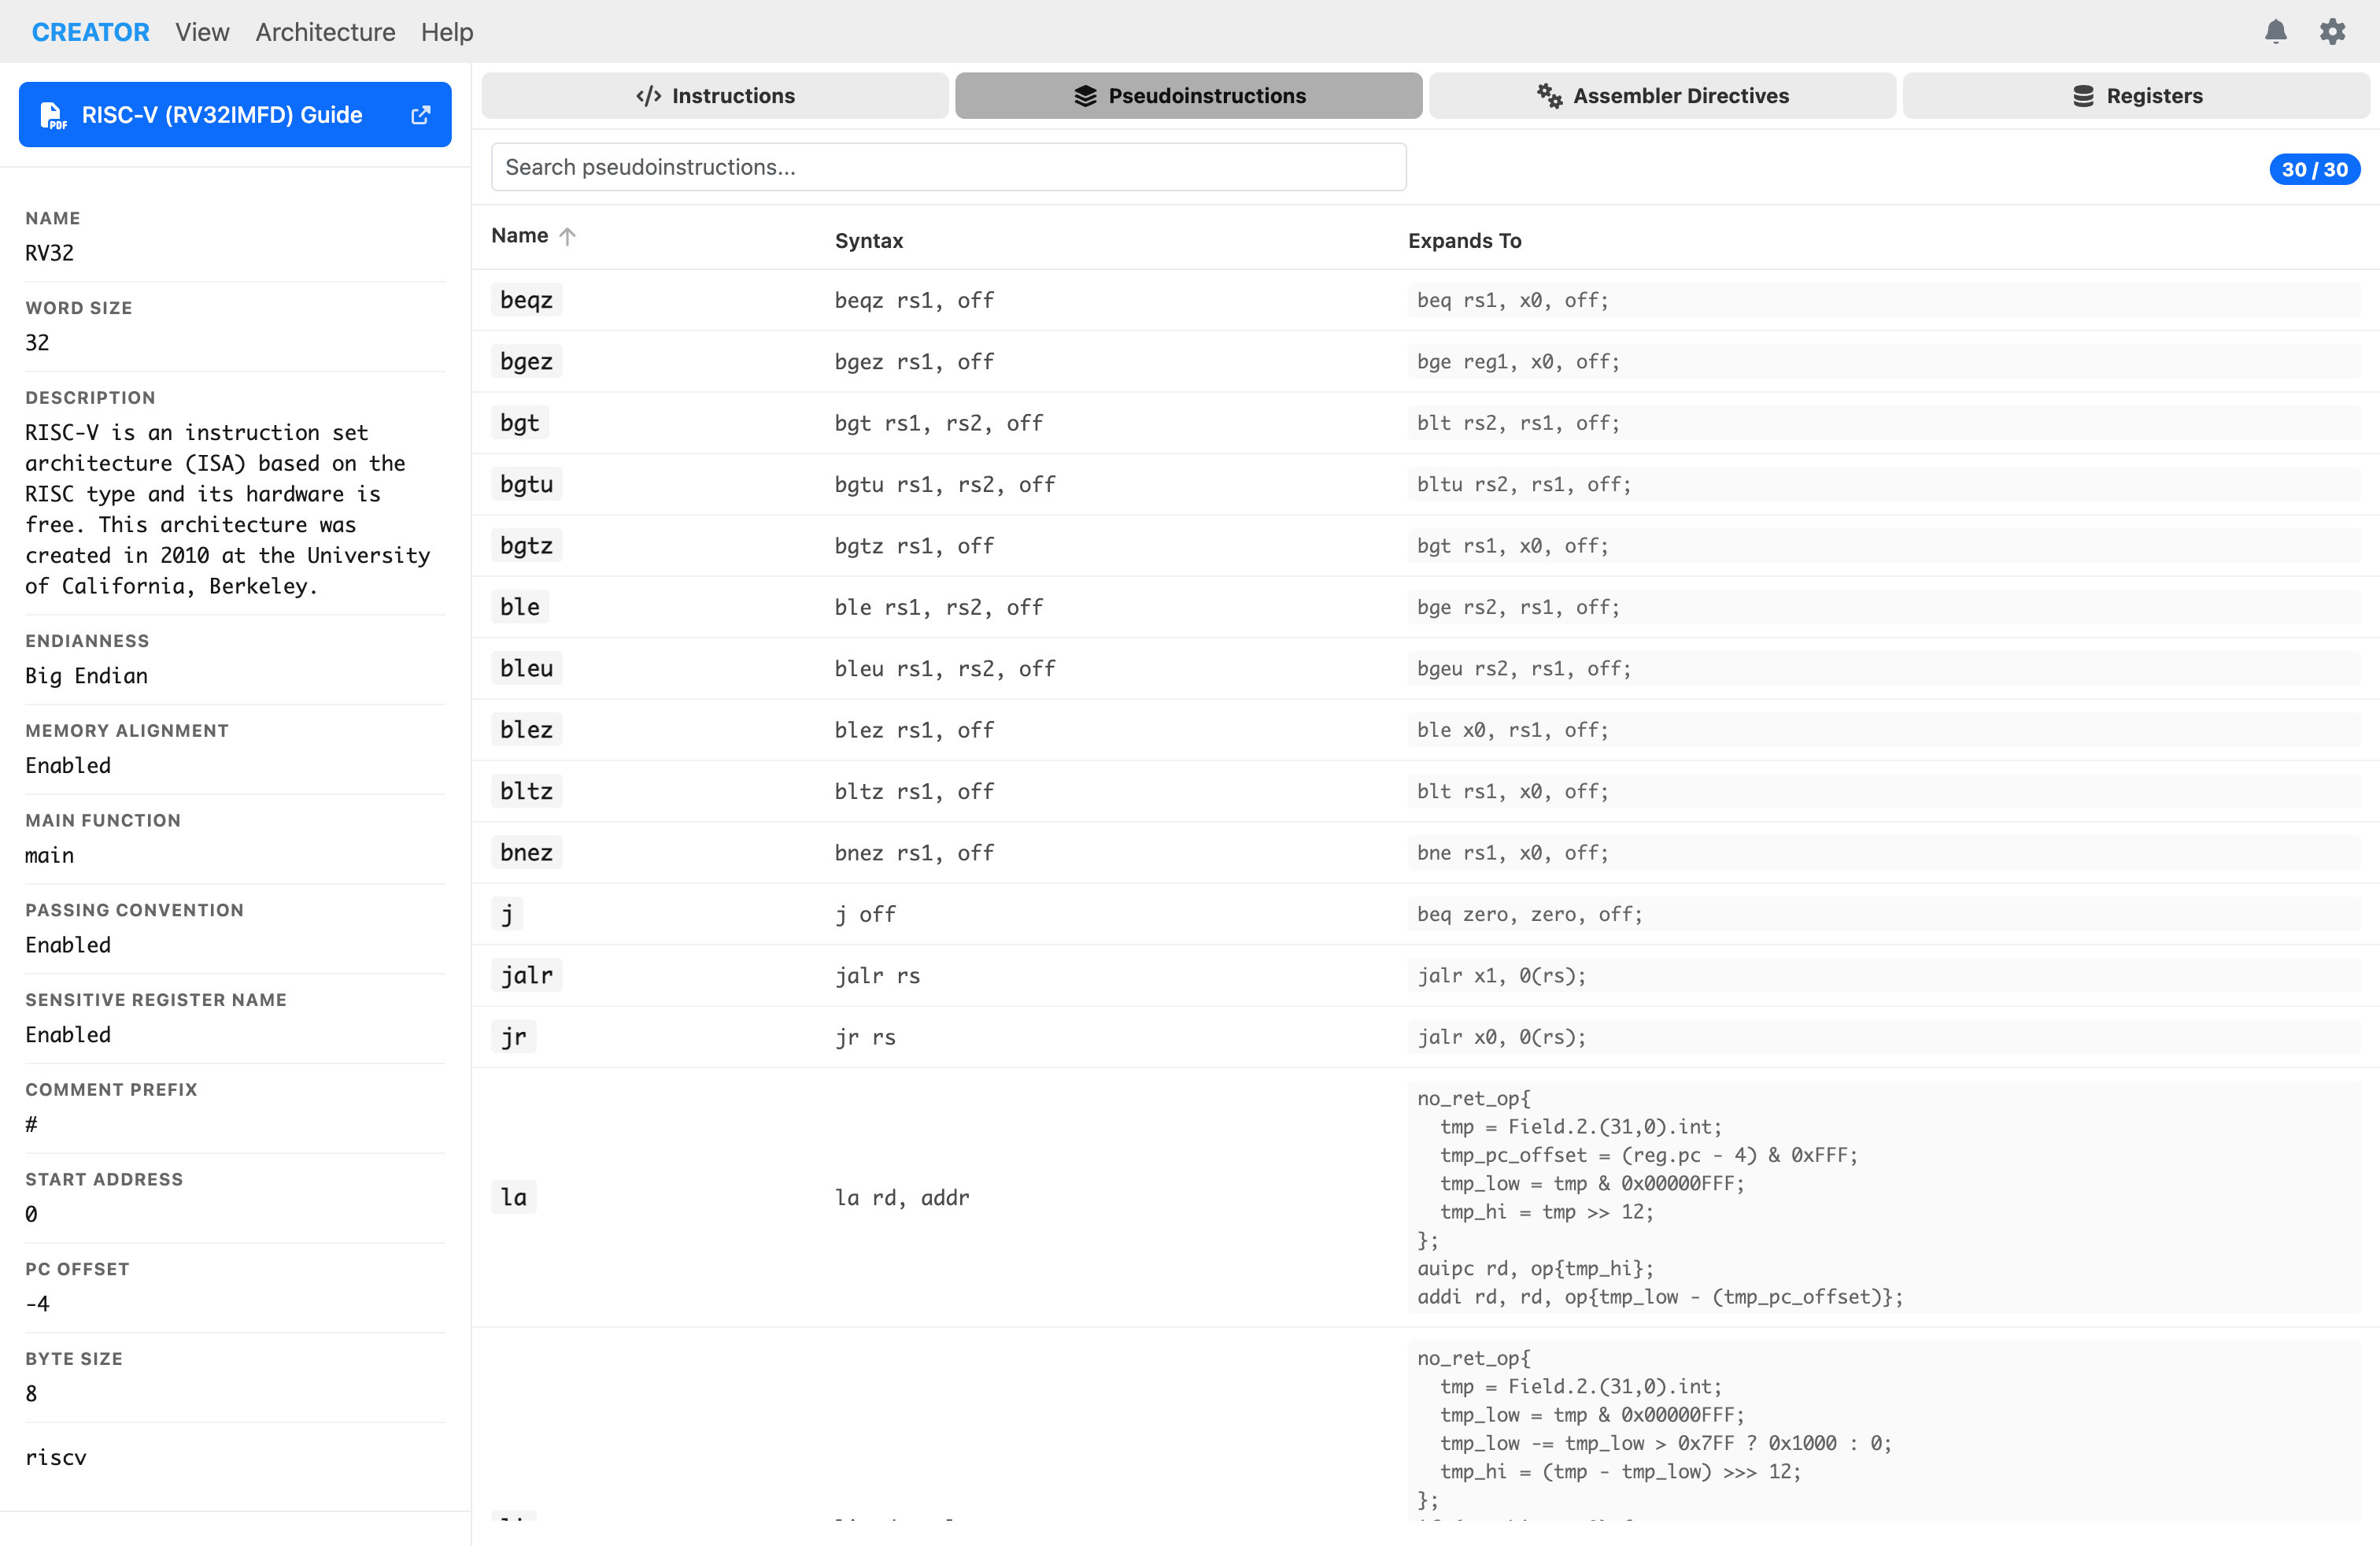This screenshot has height=1546, width=2380.
Task: Focus the Search pseudoinstructions field
Action: pyautogui.click(x=948, y=167)
